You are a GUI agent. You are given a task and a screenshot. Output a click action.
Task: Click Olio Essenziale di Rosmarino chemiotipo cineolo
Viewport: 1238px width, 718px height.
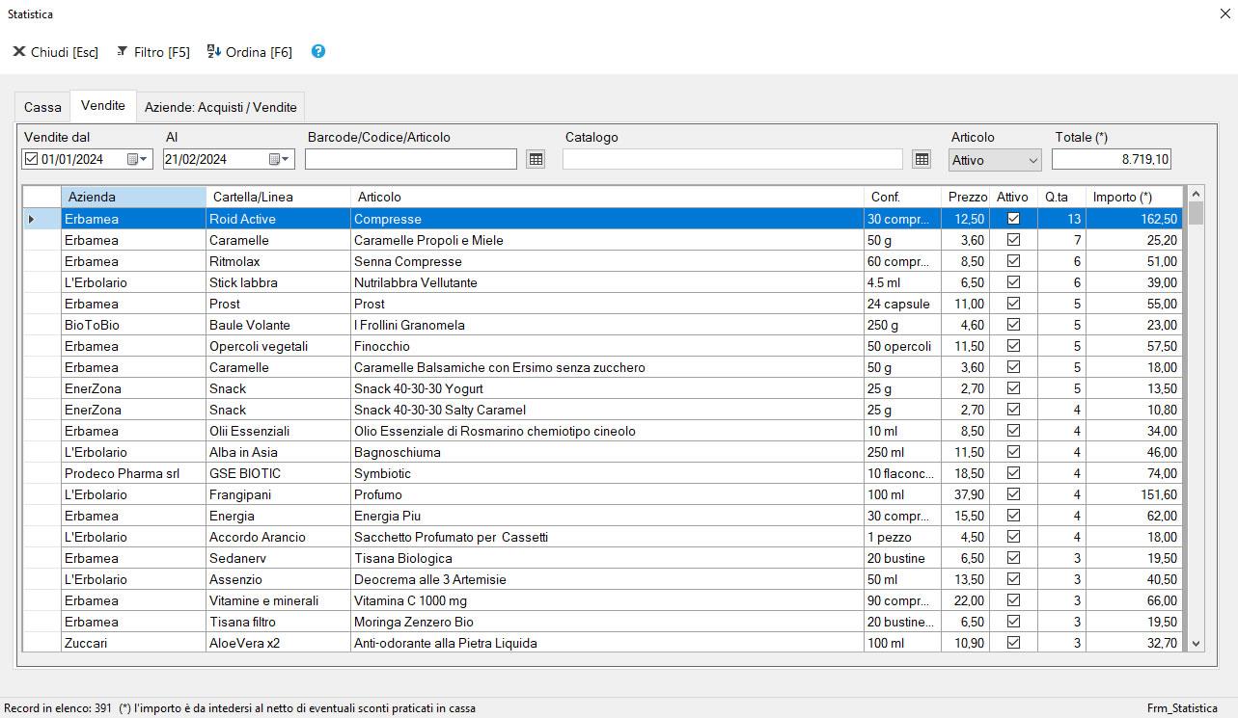pos(607,431)
